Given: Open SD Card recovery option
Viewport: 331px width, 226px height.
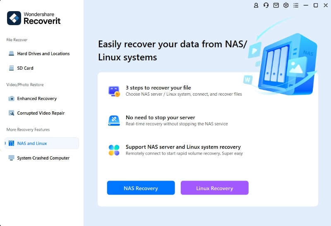Looking at the screenshot, I should point(25,68).
